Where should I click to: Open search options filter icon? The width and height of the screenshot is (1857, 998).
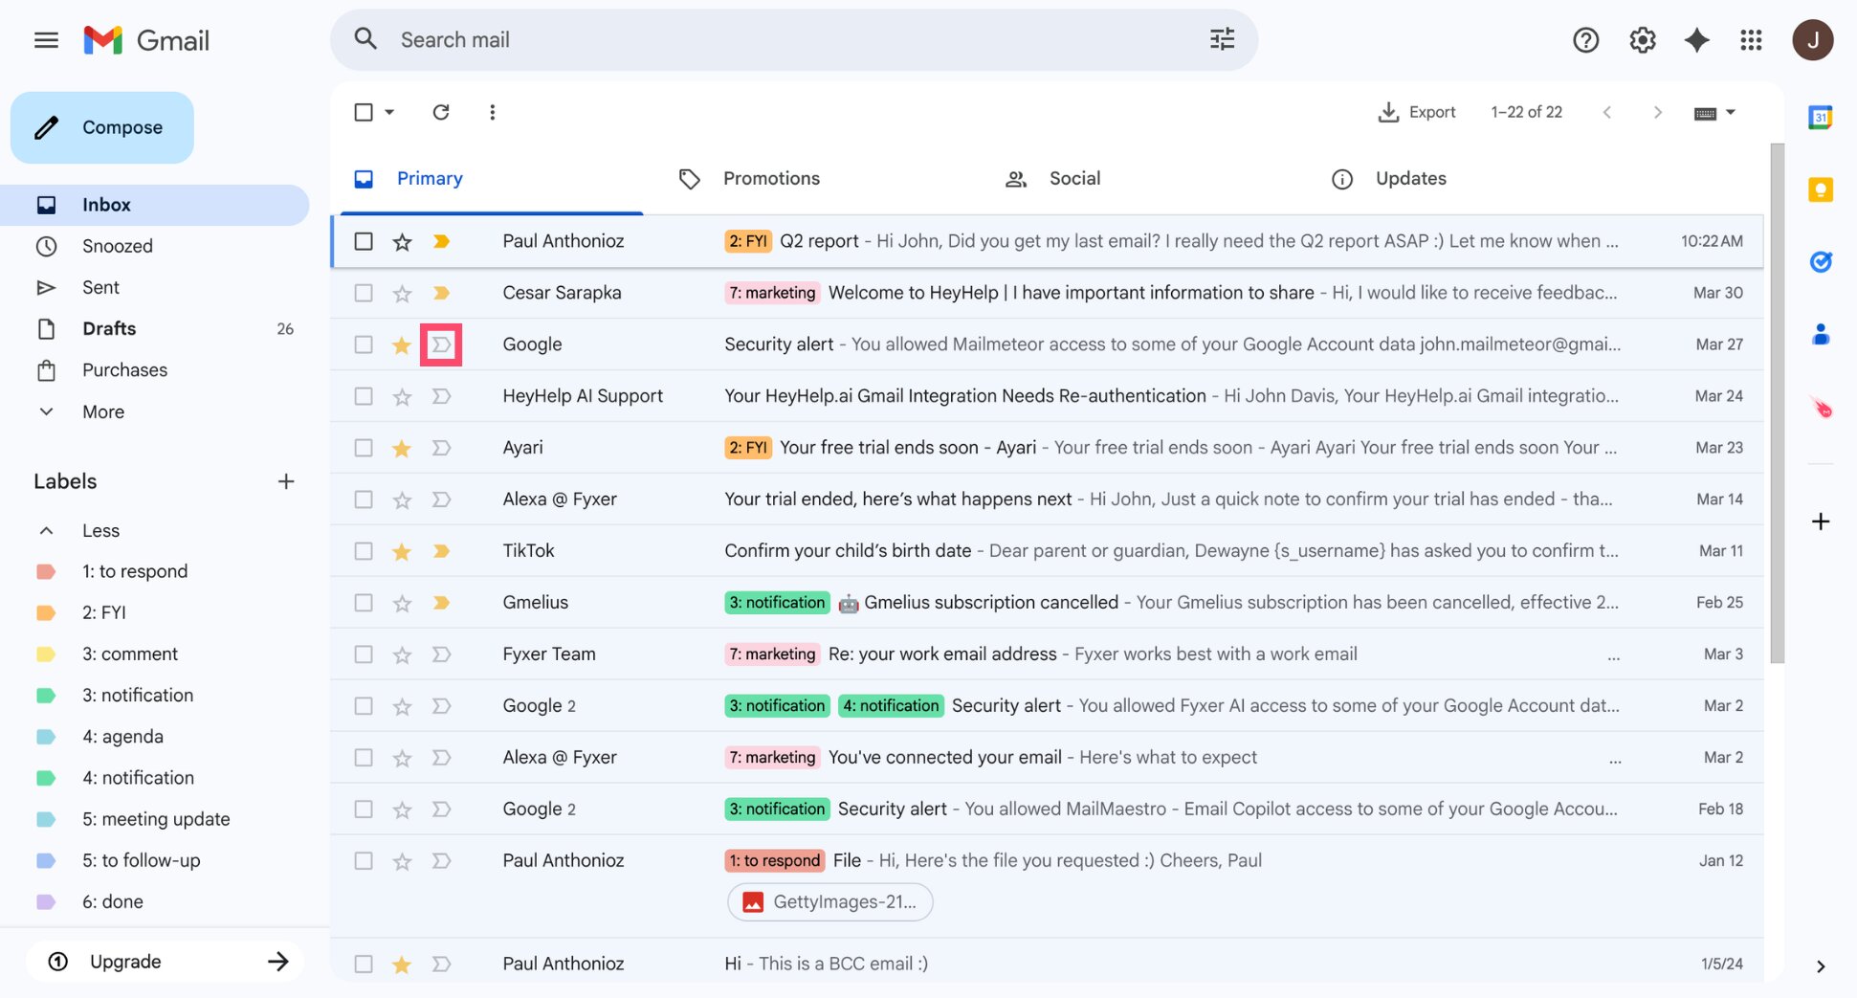tap(1222, 39)
